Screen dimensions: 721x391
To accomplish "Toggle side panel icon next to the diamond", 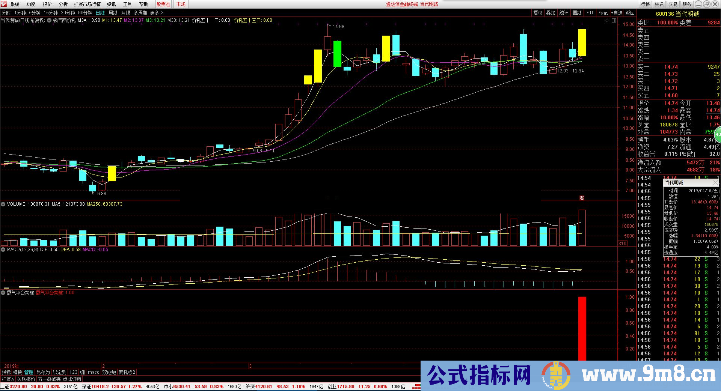I will click(614, 21).
